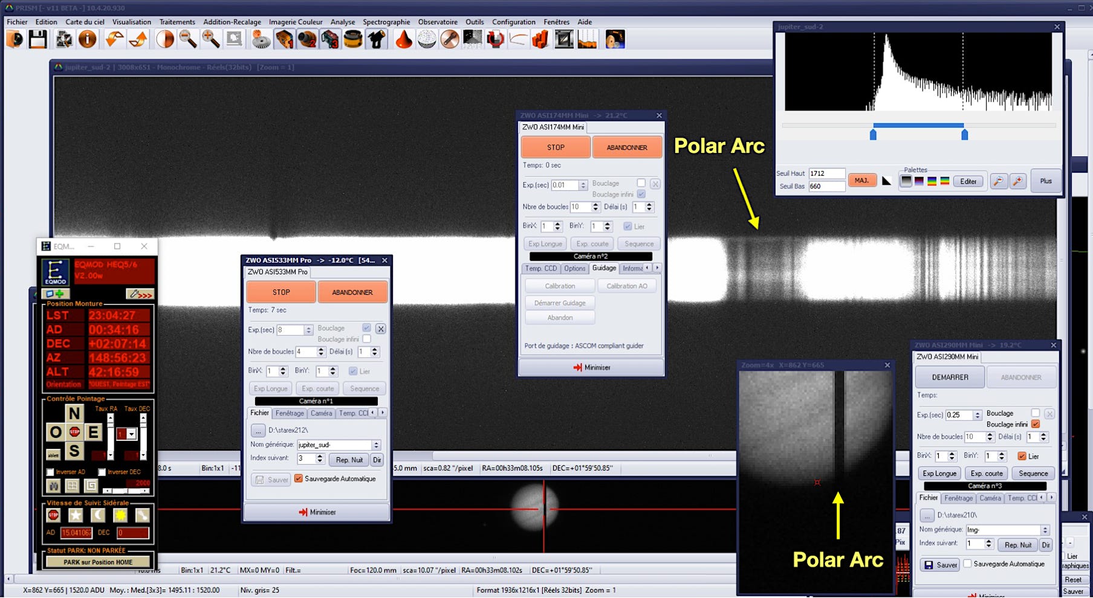Toggle Inverser AD checkbox in EQMOD
1093x598 pixels.
point(50,472)
